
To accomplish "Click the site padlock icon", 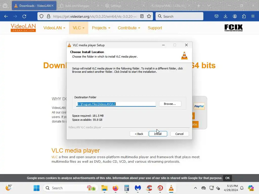I will 49,16.
